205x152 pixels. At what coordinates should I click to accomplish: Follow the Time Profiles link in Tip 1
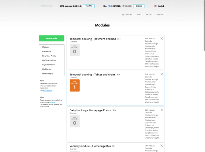tap(47, 91)
